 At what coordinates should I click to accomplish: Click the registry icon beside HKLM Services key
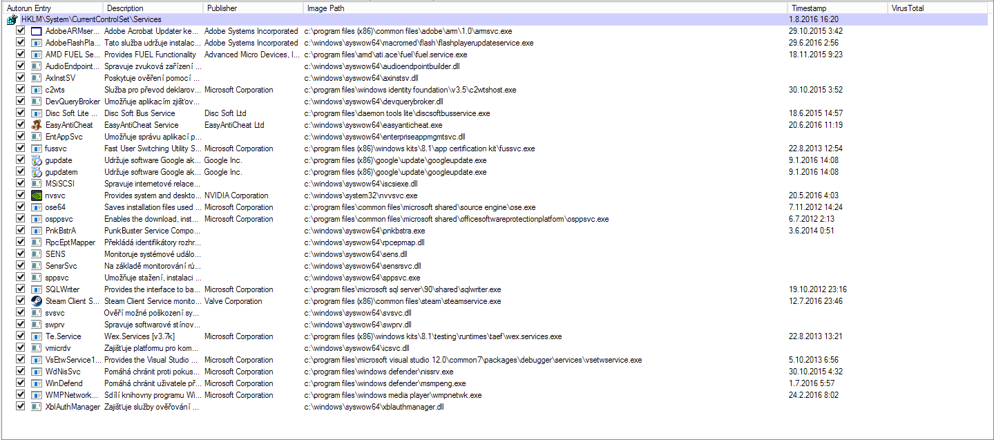point(12,20)
